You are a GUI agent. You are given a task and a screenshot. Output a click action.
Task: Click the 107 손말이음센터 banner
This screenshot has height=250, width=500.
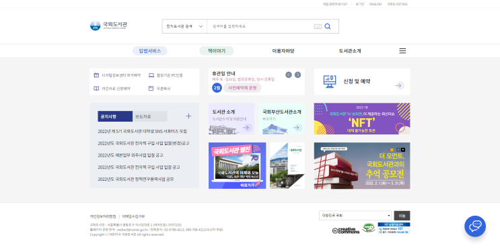tap(394, 228)
